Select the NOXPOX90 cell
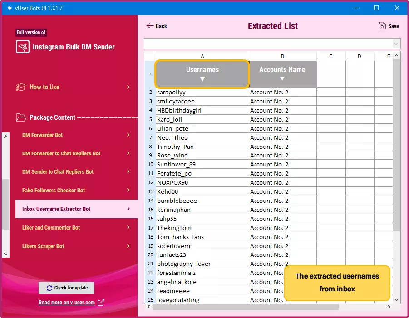Screen dimensions: 409x318 point(202,183)
